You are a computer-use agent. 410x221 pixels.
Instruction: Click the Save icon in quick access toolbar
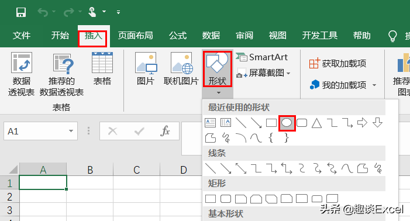coord(21,12)
